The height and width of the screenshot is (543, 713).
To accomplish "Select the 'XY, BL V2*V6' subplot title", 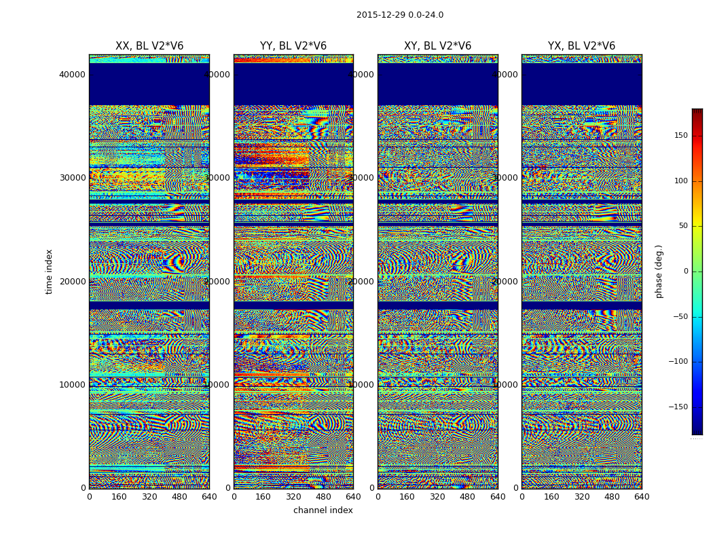I will [x=437, y=46].
